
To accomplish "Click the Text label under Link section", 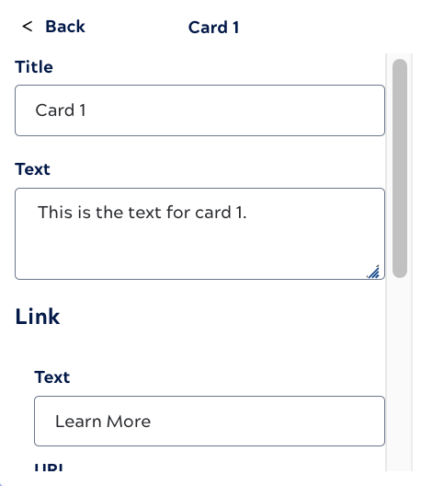I will tap(52, 377).
